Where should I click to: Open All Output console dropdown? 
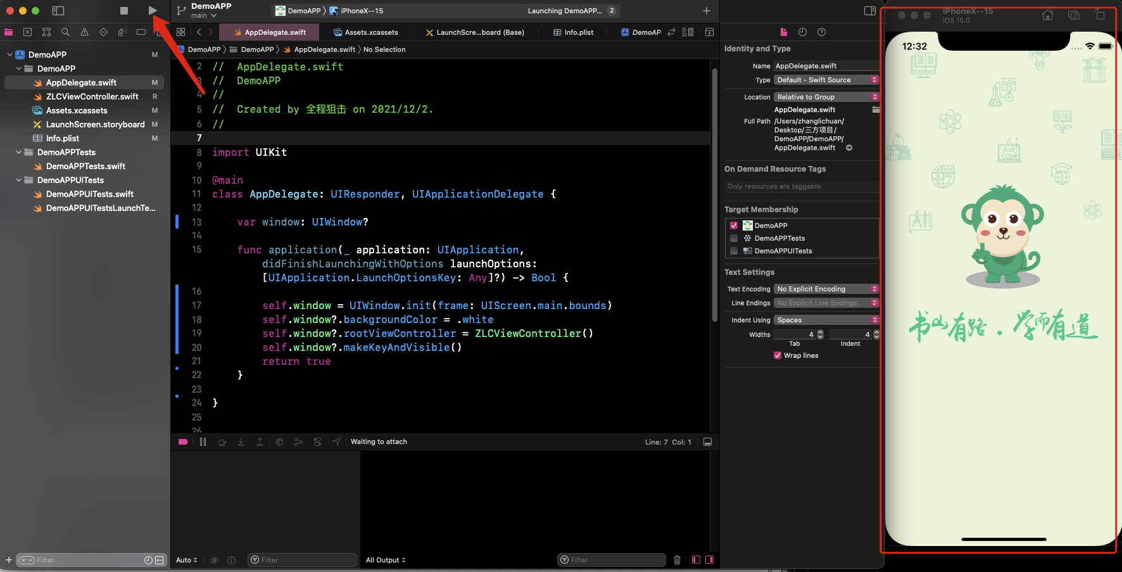[386, 560]
